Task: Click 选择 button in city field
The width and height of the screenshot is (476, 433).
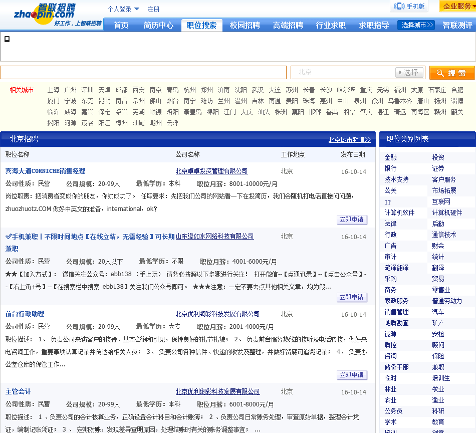Action: point(409,73)
